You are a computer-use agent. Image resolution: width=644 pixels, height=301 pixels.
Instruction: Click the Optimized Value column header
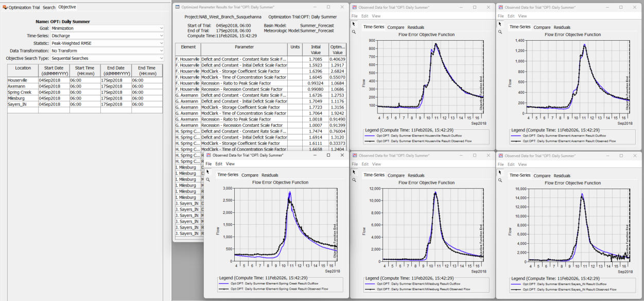click(x=338, y=49)
